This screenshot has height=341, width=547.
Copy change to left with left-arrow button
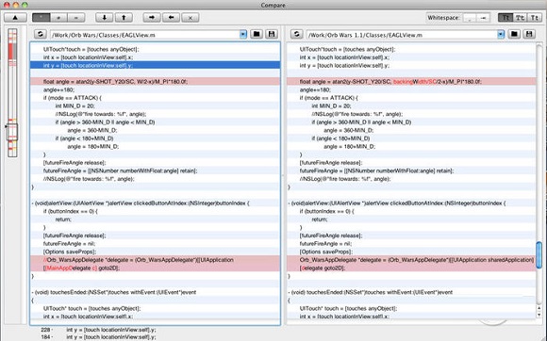(x=171, y=17)
